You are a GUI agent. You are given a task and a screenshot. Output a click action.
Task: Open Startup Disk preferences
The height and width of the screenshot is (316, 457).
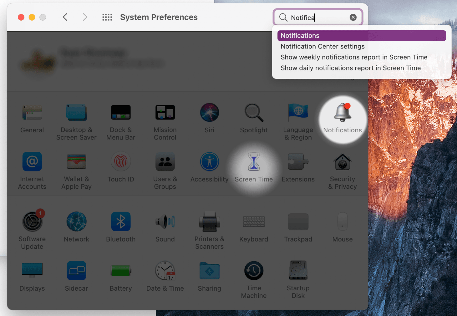[298, 271]
